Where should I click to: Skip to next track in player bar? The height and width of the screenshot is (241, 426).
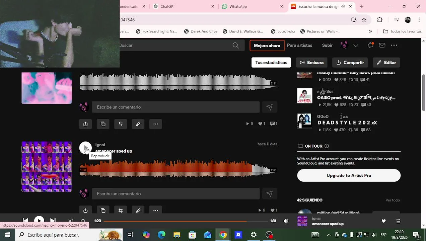(53, 221)
